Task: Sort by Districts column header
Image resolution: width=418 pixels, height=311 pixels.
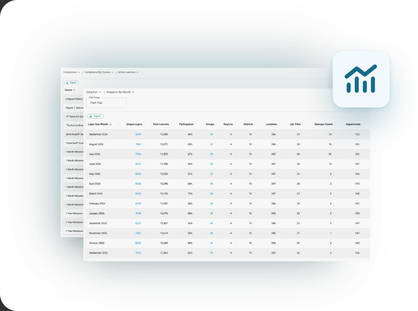Action: tap(248, 124)
